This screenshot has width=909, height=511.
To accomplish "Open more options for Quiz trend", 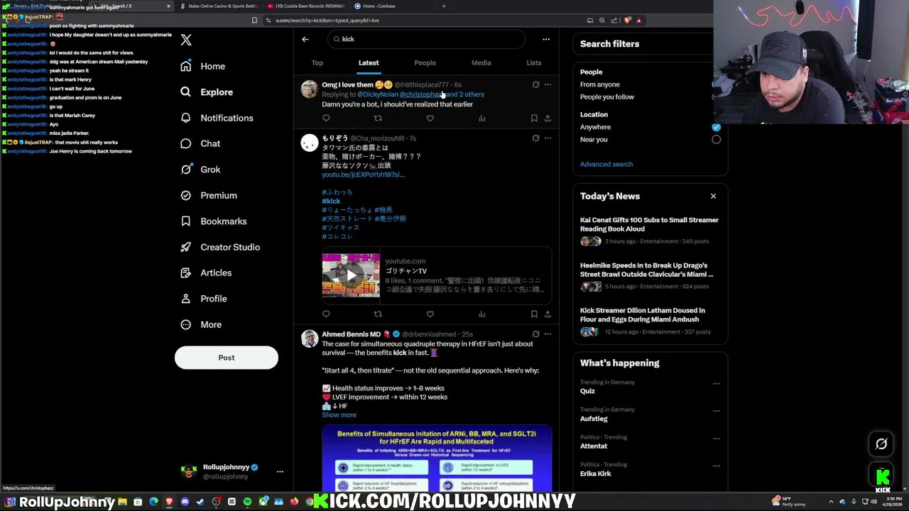I will pyautogui.click(x=716, y=384).
